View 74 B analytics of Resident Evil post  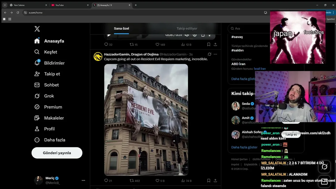click(x=186, y=181)
